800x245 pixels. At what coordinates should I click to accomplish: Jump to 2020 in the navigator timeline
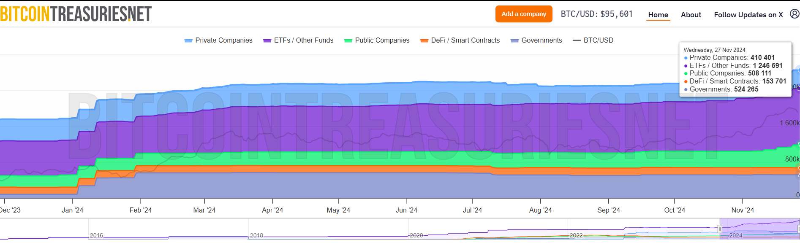tap(416, 235)
